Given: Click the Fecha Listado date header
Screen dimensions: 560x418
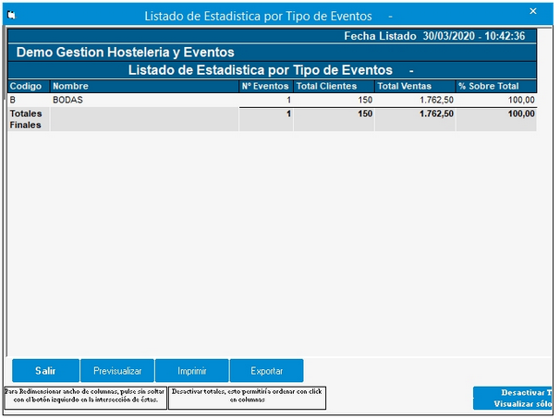Looking at the screenshot, I should (x=434, y=36).
